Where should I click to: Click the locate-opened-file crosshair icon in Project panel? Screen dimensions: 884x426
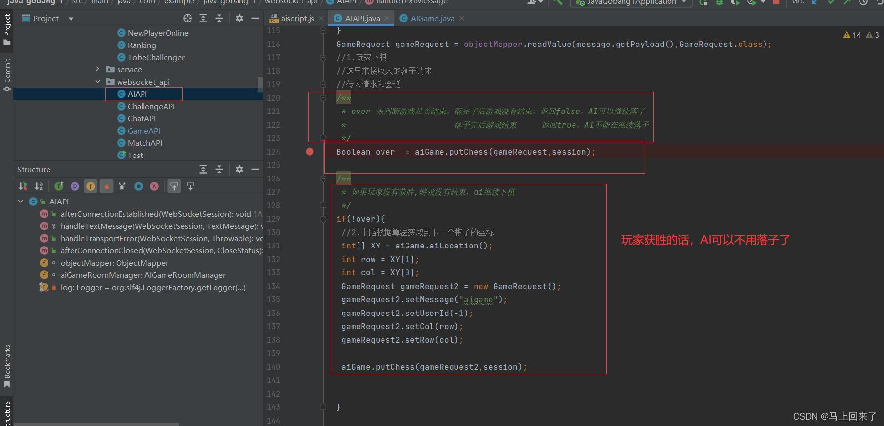188,18
